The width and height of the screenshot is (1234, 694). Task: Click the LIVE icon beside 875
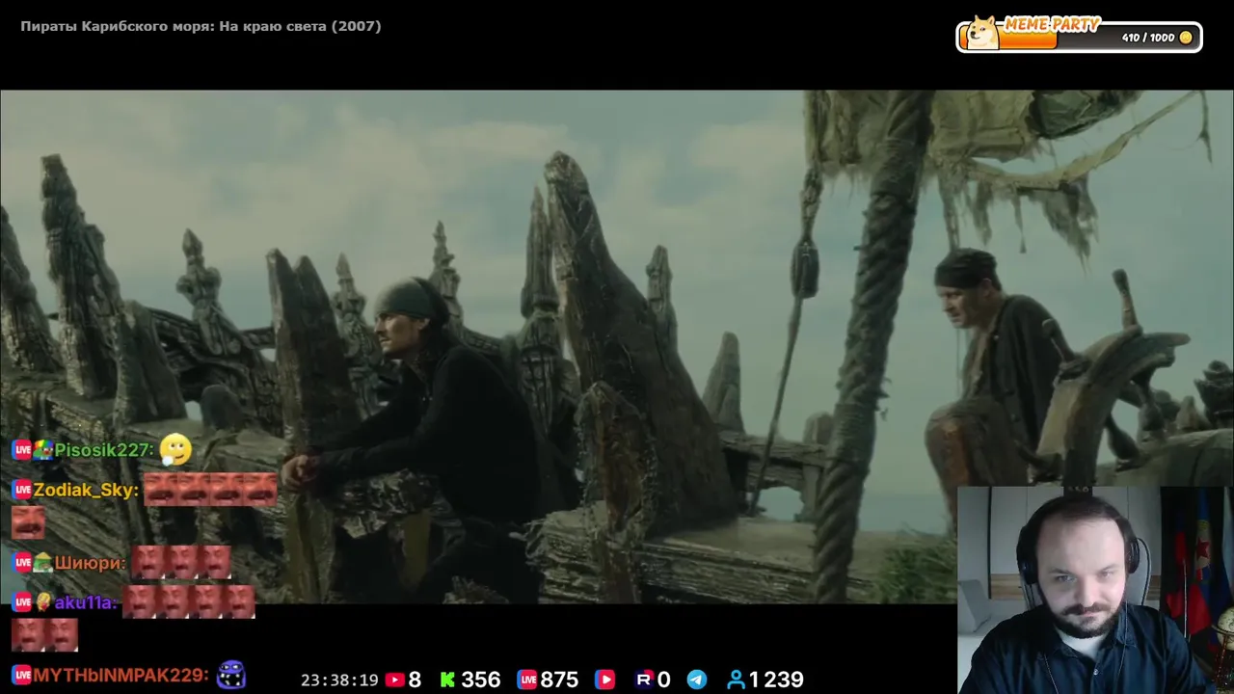tap(527, 680)
